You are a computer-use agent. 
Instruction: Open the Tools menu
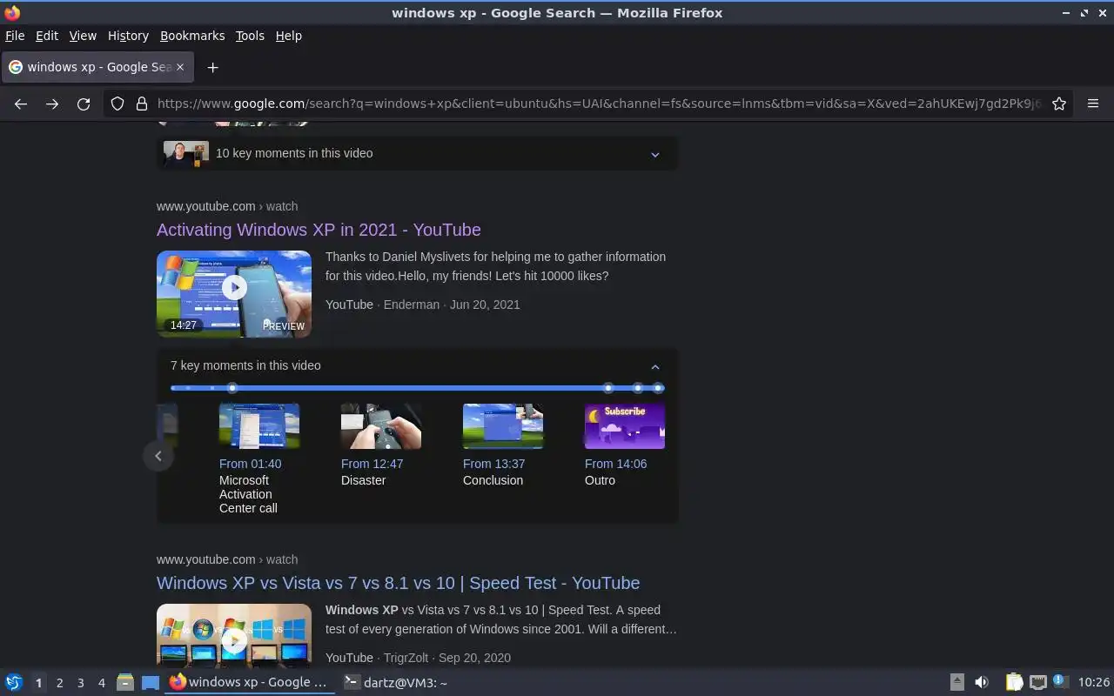coord(250,36)
